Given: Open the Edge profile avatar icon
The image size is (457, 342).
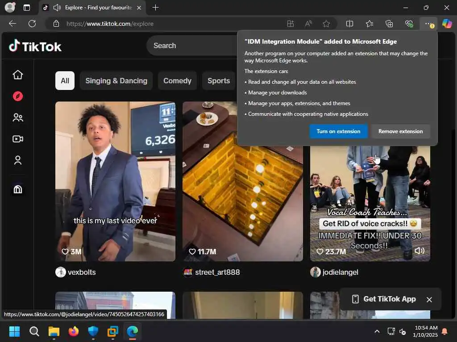Looking at the screenshot, I should 10,7.
